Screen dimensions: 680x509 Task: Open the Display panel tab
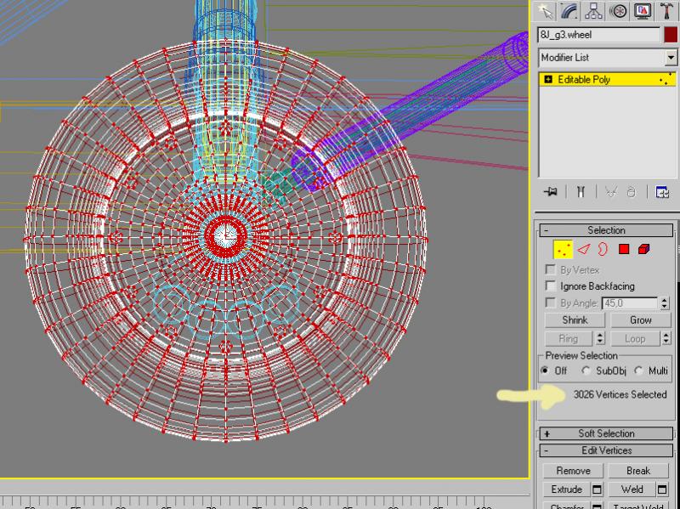[x=643, y=10]
